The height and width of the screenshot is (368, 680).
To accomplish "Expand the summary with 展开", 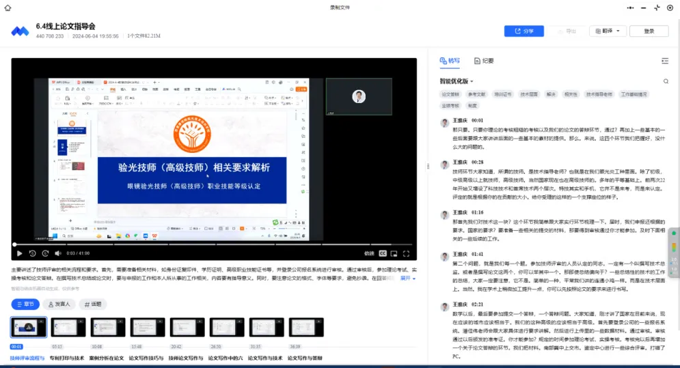I will click(x=408, y=279).
